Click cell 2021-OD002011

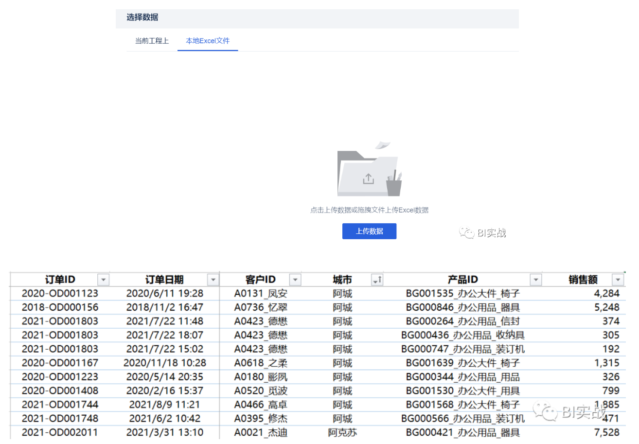[x=60, y=432]
